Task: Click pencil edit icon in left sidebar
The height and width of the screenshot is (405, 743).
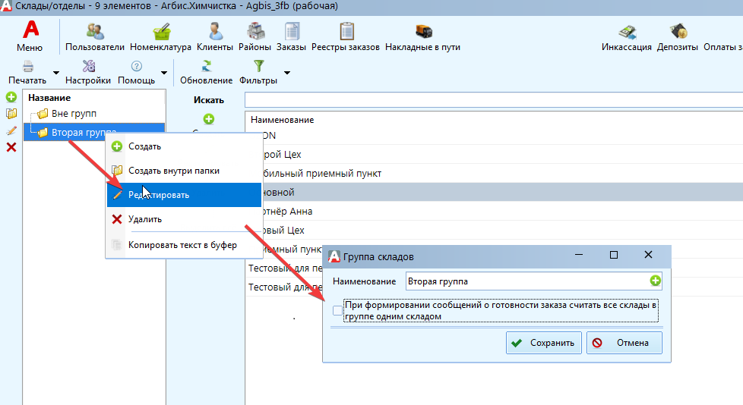Action: point(11,130)
